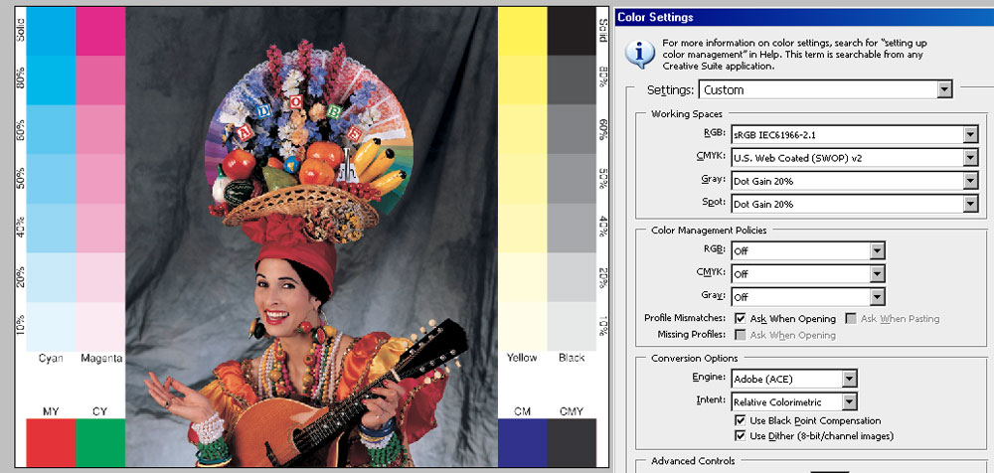994x473 pixels.
Task: Click the blue info icon in Color Settings
Action: coord(640,53)
